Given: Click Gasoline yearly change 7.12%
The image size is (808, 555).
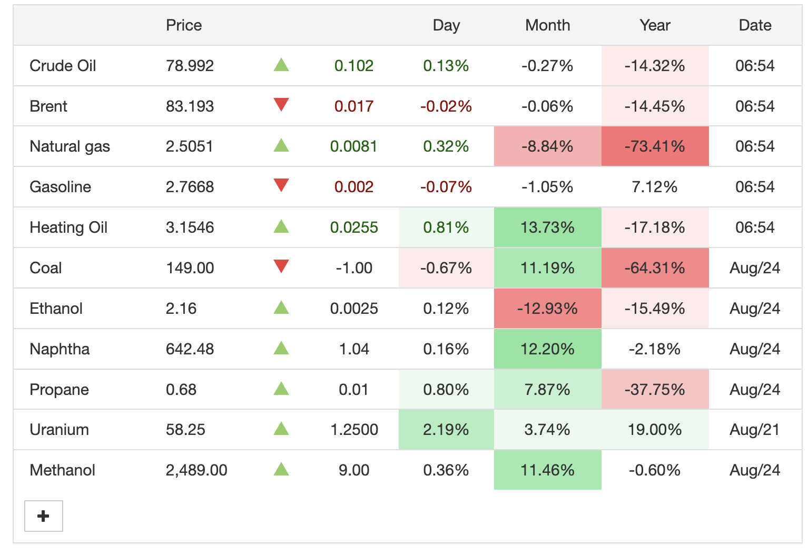Looking at the screenshot, I should point(655,187).
